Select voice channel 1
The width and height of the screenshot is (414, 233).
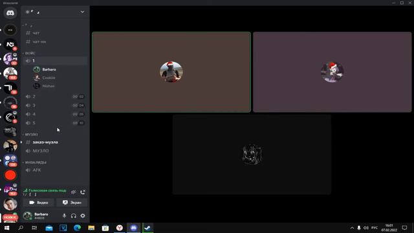coord(55,61)
